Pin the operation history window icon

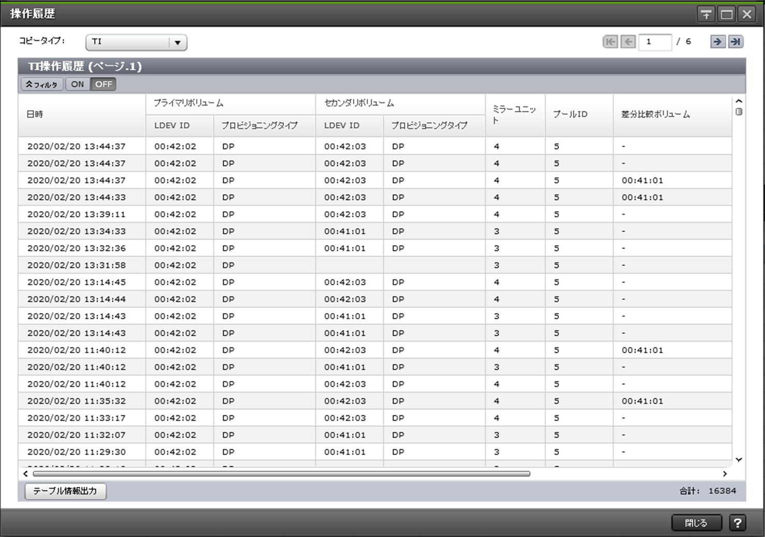coord(706,14)
